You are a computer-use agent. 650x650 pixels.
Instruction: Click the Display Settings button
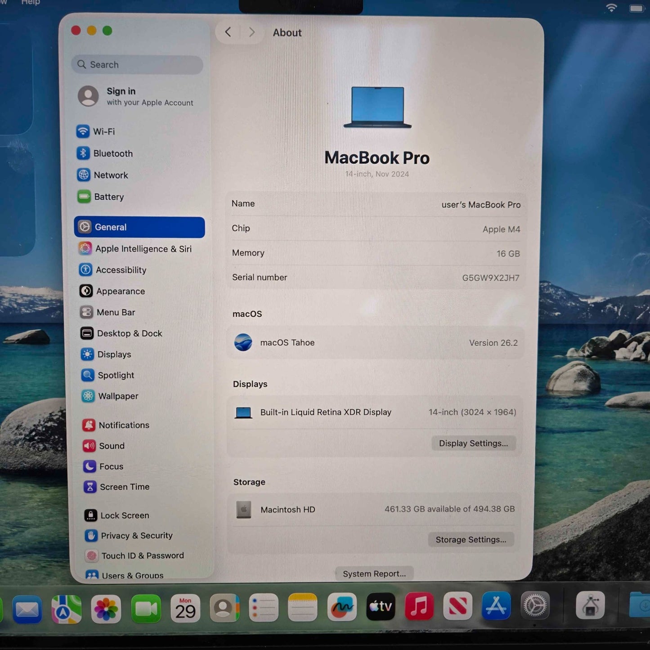pyautogui.click(x=473, y=443)
